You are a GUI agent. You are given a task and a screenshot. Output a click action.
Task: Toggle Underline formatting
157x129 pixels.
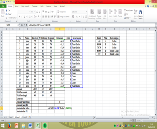24,17
